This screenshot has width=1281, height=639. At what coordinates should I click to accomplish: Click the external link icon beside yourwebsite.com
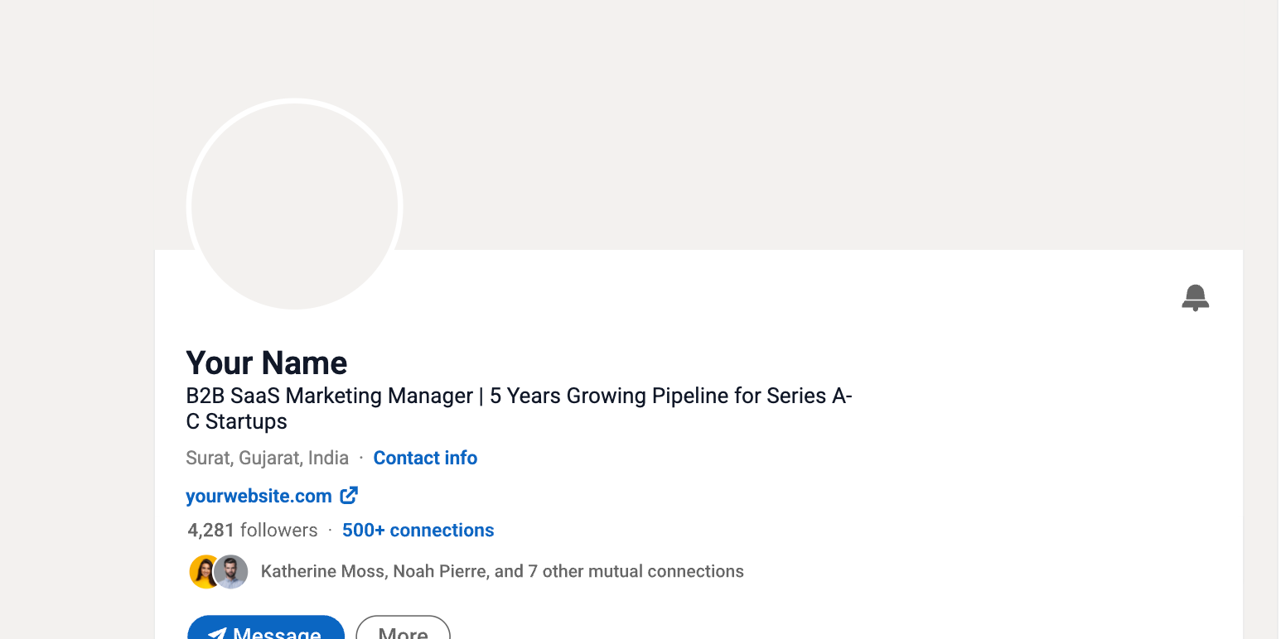coord(349,496)
